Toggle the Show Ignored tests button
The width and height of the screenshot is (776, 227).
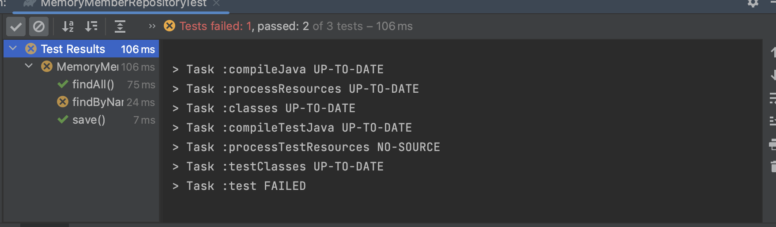39,27
